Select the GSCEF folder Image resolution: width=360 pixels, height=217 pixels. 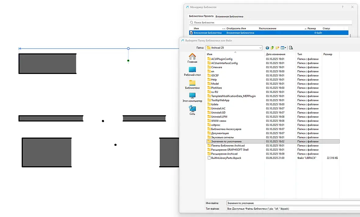pyautogui.click(x=213, y=75)
